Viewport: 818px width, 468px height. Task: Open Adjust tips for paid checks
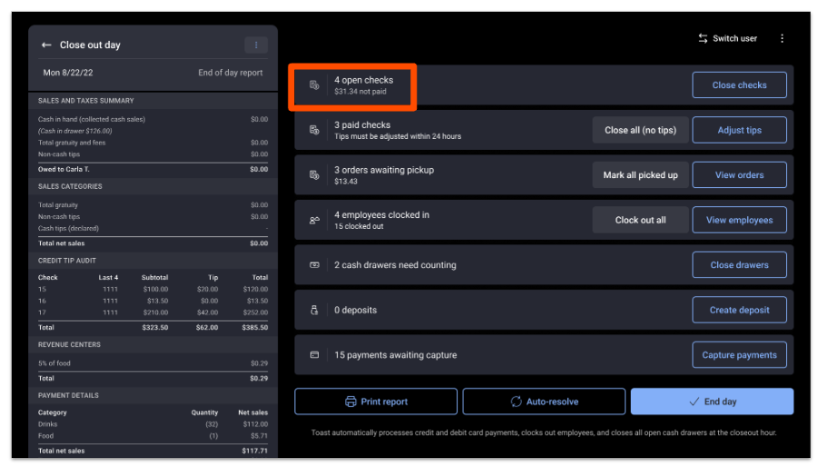[739, 130]
